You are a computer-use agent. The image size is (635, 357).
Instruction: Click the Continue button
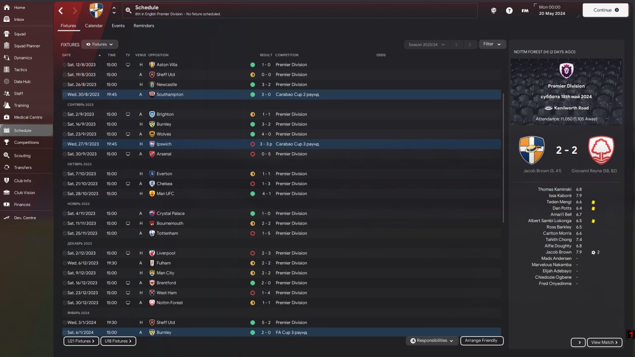click(x=606, y=10)
